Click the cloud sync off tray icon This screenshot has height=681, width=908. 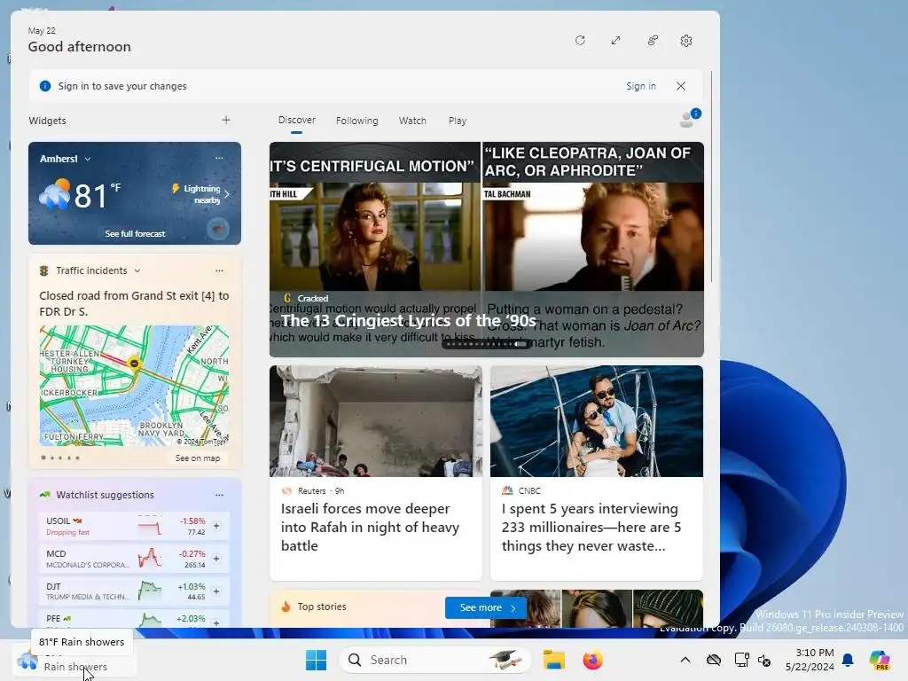tap(714, 660)
